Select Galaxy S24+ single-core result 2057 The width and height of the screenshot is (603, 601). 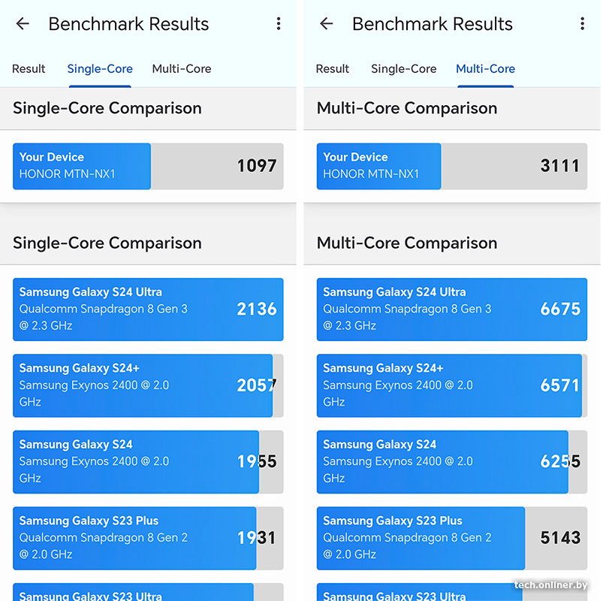coord(148,385)
